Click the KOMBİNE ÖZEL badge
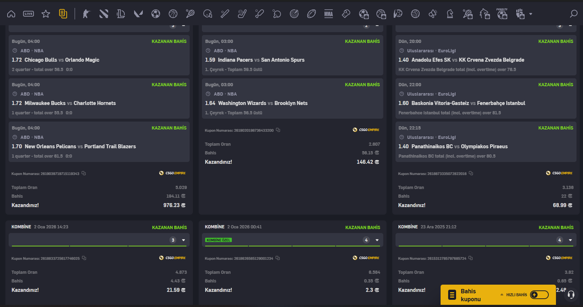Viewport: 583px width, 307px height. tap(218, 240)
